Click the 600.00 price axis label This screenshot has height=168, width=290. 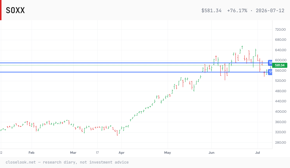[280, 60]
